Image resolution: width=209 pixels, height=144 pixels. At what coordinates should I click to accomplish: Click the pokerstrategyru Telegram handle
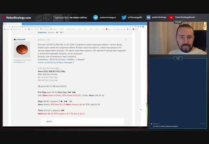(x=108, y=17)
